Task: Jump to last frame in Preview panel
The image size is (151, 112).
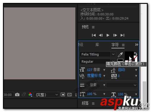Action: point(122,35)
